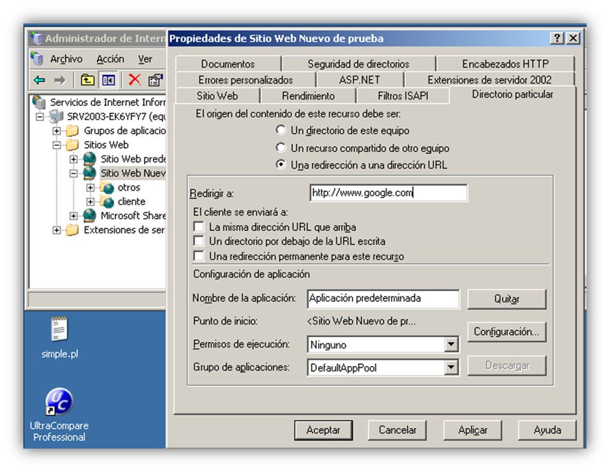Viewport: 610px width, 472px height.
Task: Select the Sitio Web Nuevo tree label
Action: coord(133,173)
